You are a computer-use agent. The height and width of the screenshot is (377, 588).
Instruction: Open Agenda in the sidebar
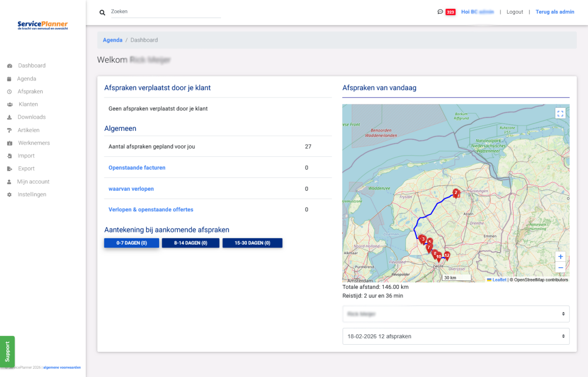26,78
